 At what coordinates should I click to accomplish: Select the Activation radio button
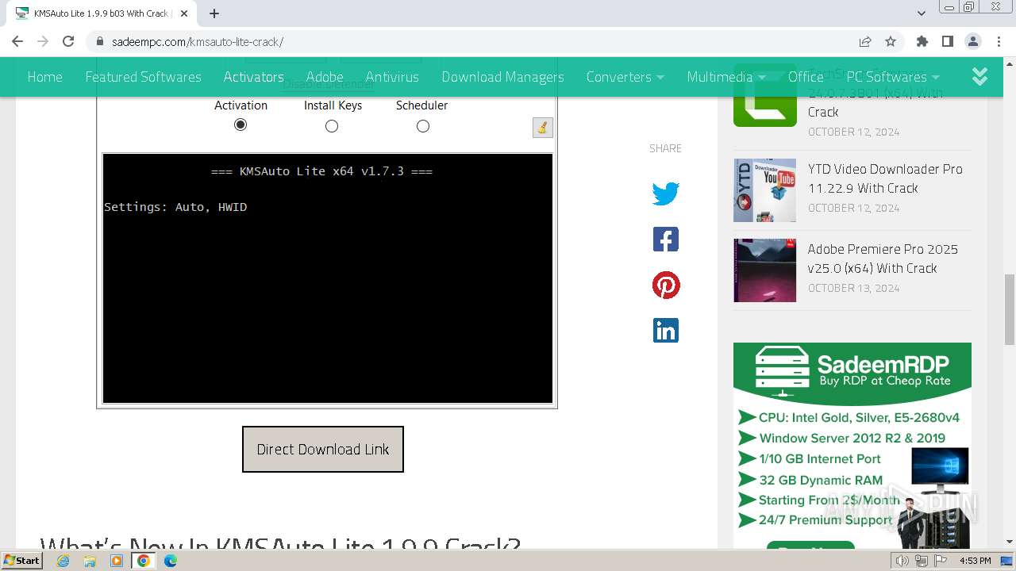coord(241,125)
